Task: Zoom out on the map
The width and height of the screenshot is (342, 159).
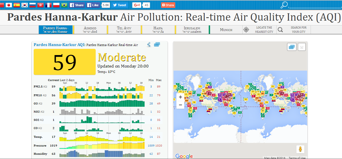Action: [180, 105]
